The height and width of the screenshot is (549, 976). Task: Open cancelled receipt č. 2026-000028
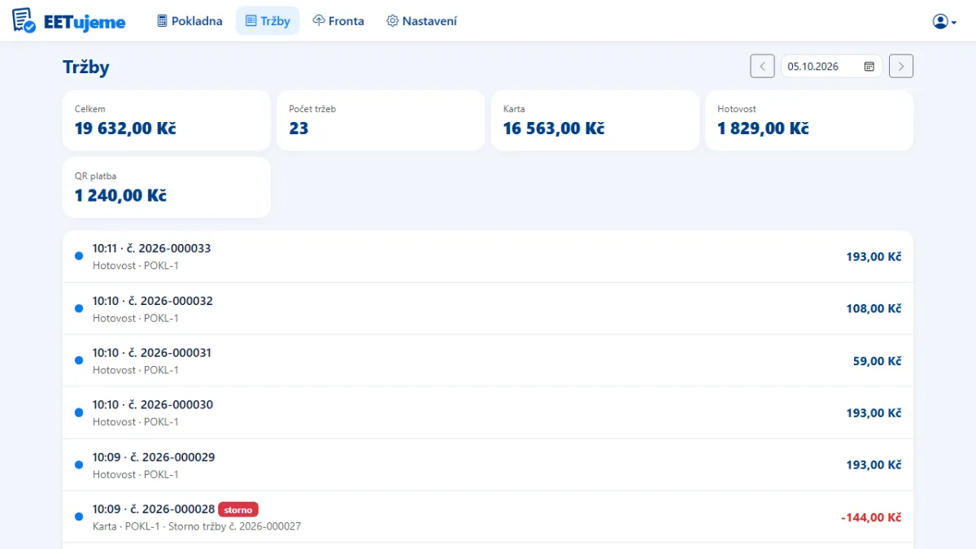pos(488,516)
